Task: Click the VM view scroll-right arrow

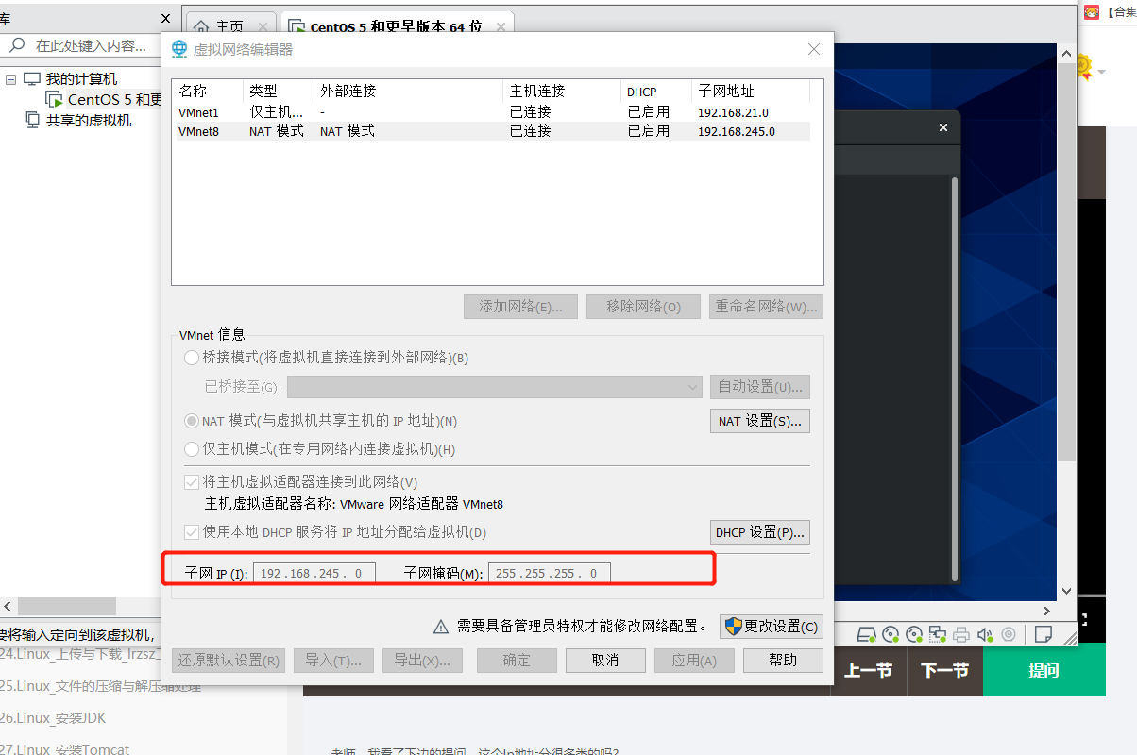Action: pos(1045,610)
